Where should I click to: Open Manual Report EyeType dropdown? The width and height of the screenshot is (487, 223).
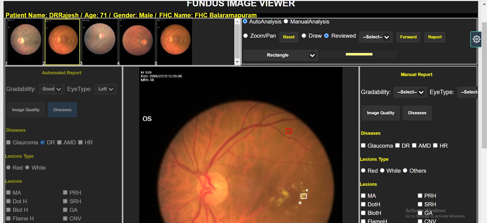(x=467, y=92)
